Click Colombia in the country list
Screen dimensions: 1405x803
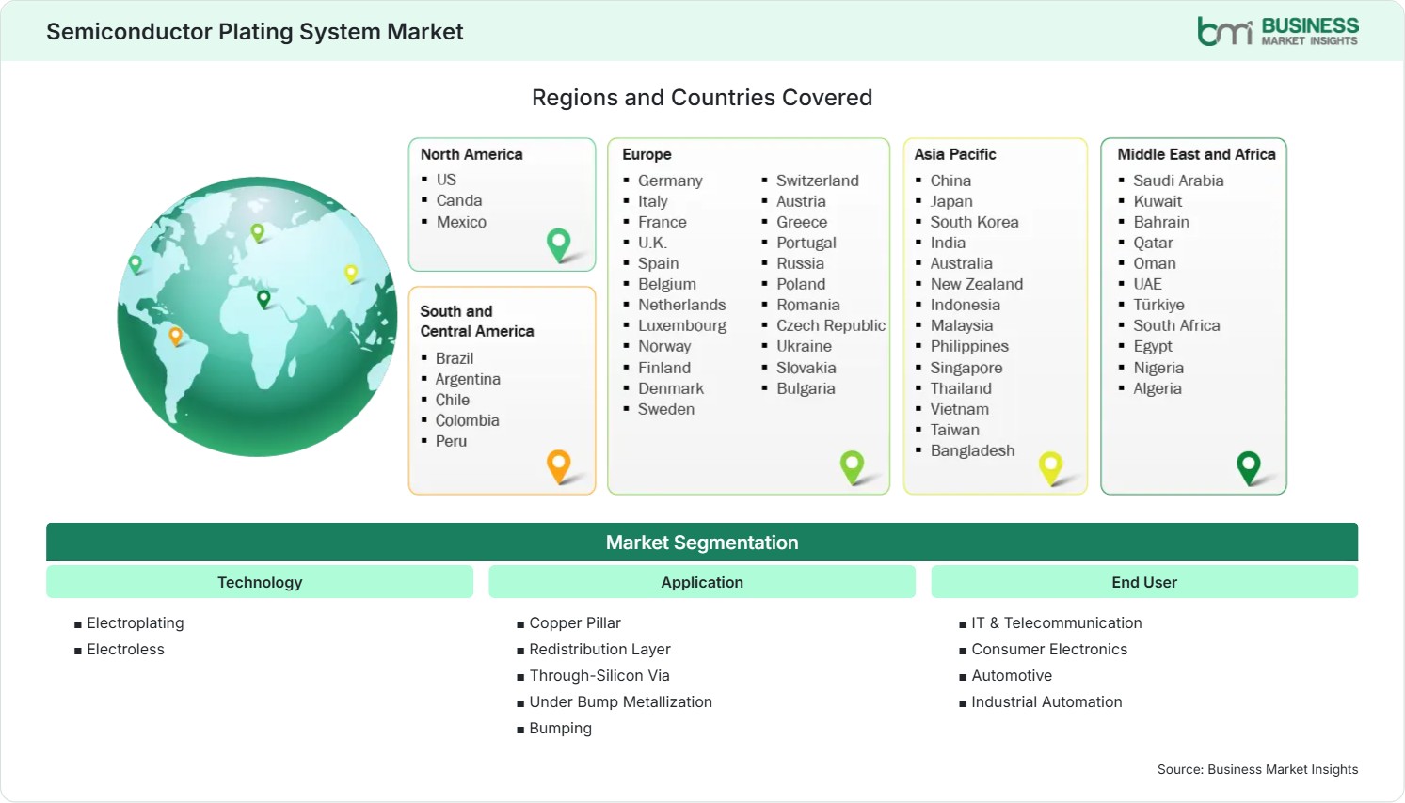(467, 420)
